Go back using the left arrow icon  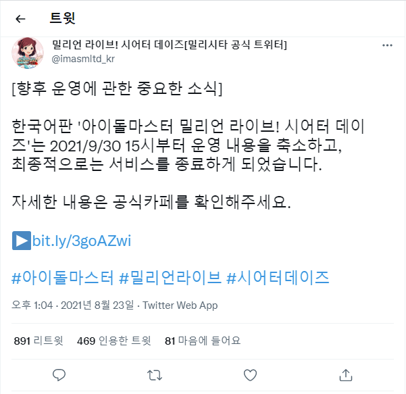(x=20, y=19)
